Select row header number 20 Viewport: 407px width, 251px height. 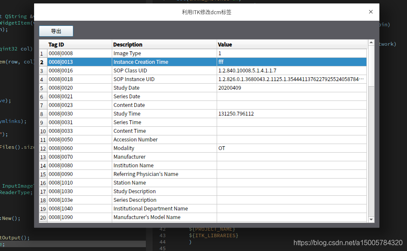(43, 217)
